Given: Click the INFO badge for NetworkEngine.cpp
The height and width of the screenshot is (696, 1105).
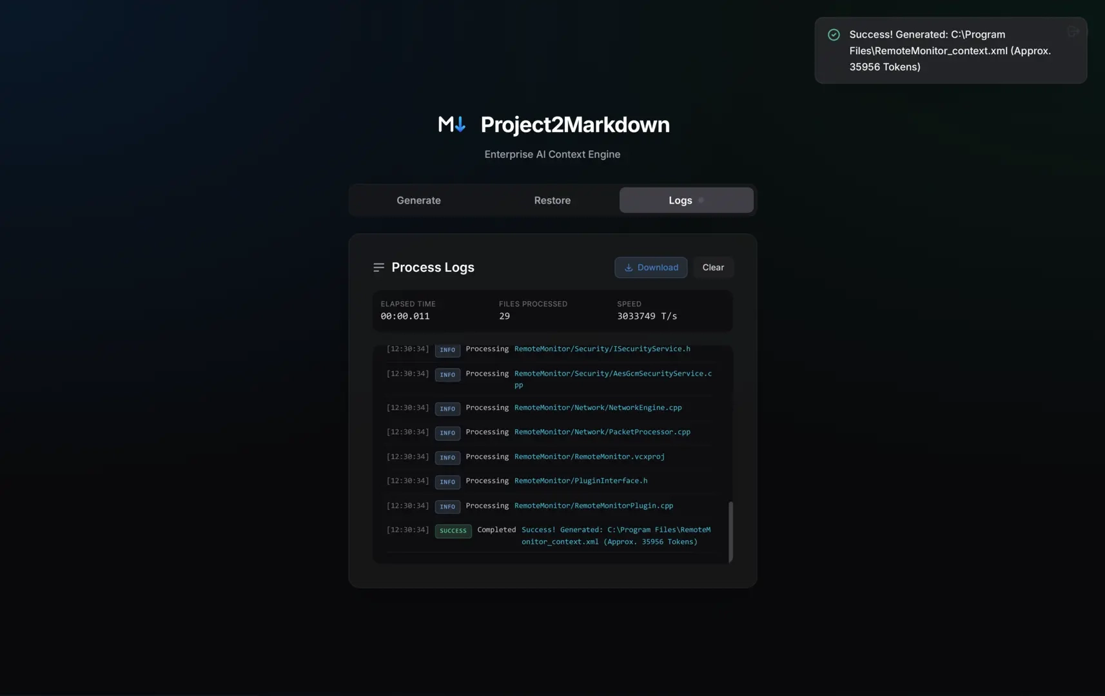Looking at the screenshot, I should click(x=447, y=409).
